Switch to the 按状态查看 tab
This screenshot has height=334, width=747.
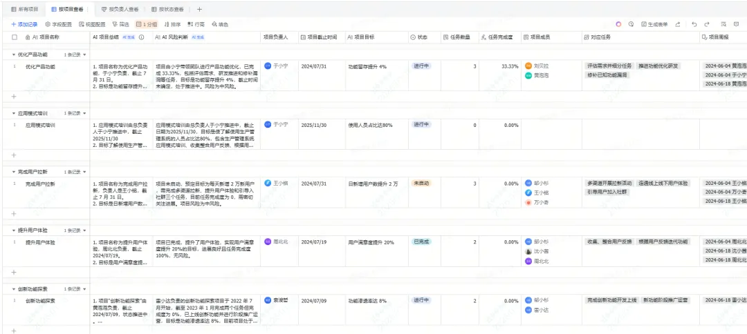click(167, 9)
